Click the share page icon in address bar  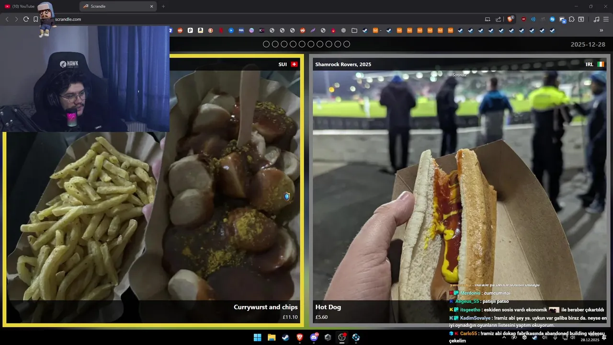pyautogui.click(x=499, y=19)
